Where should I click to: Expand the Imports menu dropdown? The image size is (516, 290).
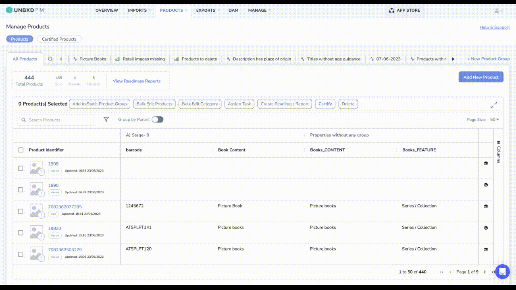point(139,10)
